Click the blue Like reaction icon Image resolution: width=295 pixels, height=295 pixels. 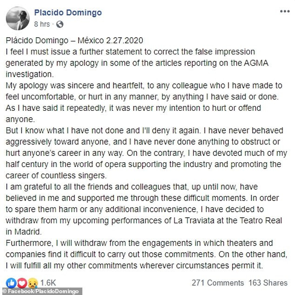tap(11, 283)
